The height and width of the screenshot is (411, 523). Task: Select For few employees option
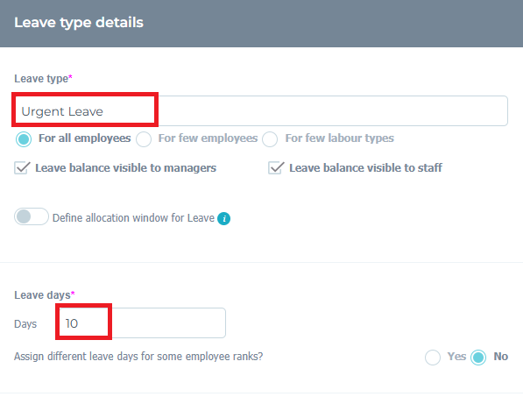[144, 138]
